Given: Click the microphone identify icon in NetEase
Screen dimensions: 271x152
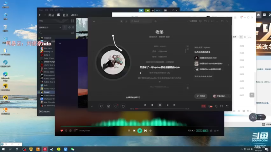Looking at the screenshot, I should point(155,21).
